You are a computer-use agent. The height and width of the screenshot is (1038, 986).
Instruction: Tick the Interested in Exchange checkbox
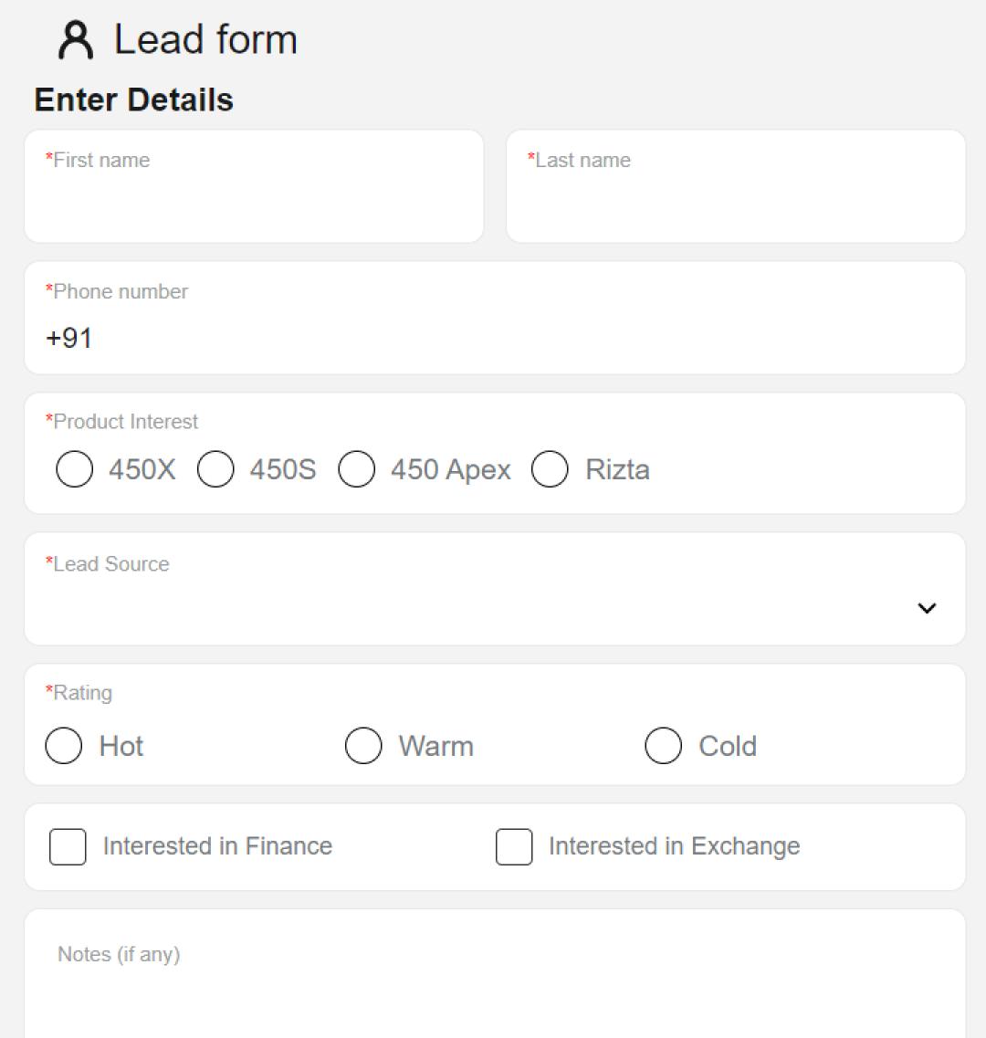(514, 846)
